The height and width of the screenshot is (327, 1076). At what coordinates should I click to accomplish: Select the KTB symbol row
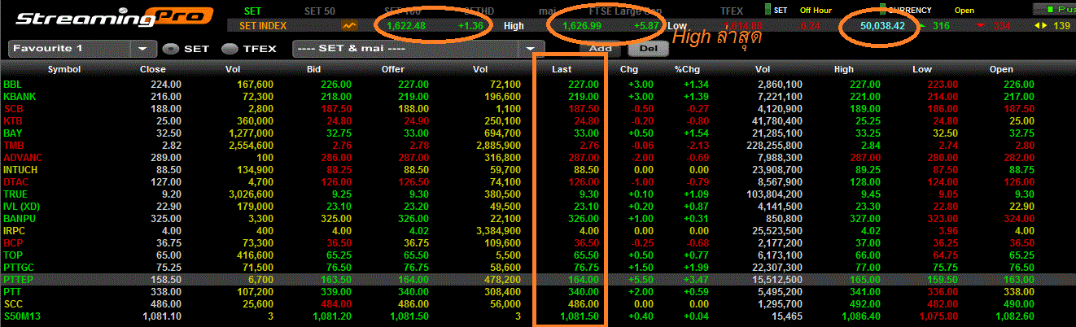[538, 120]
